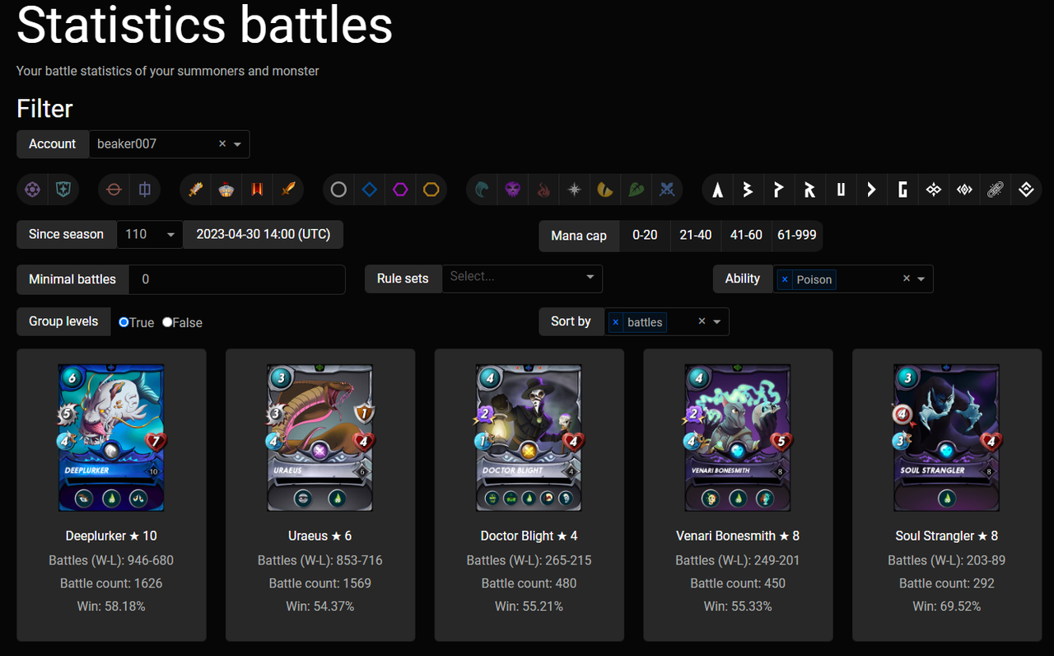Click the 'Statistics battles' heading
The image size is (1054, 656).
click(x=205, y=25)
